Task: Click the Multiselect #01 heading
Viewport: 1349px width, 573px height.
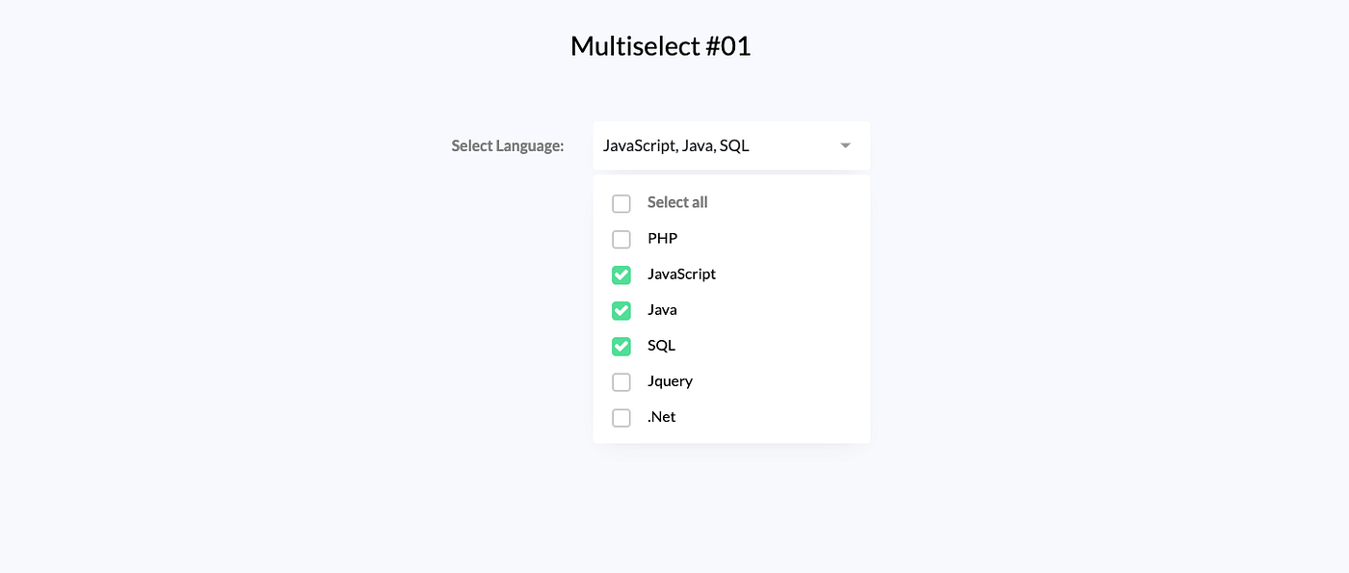Action: pos(661,45)
